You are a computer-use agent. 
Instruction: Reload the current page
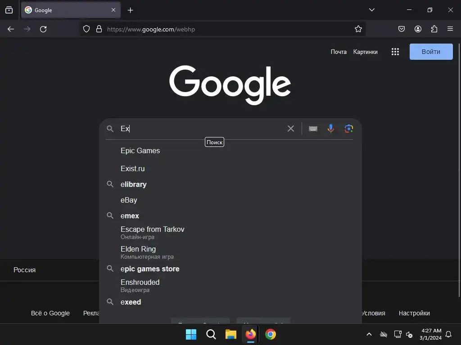point(43,29)
